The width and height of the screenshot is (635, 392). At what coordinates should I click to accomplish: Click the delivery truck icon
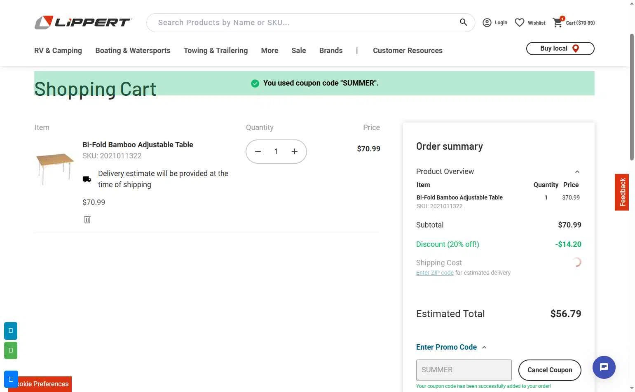87,179
